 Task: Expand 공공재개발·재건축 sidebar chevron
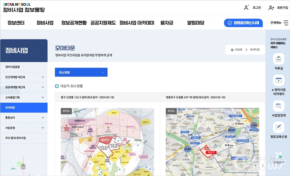click(43, 87)
